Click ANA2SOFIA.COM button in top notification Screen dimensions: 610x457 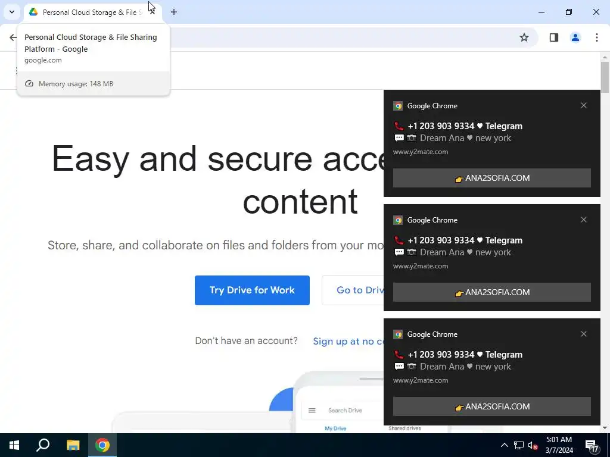tap(491, 178)
